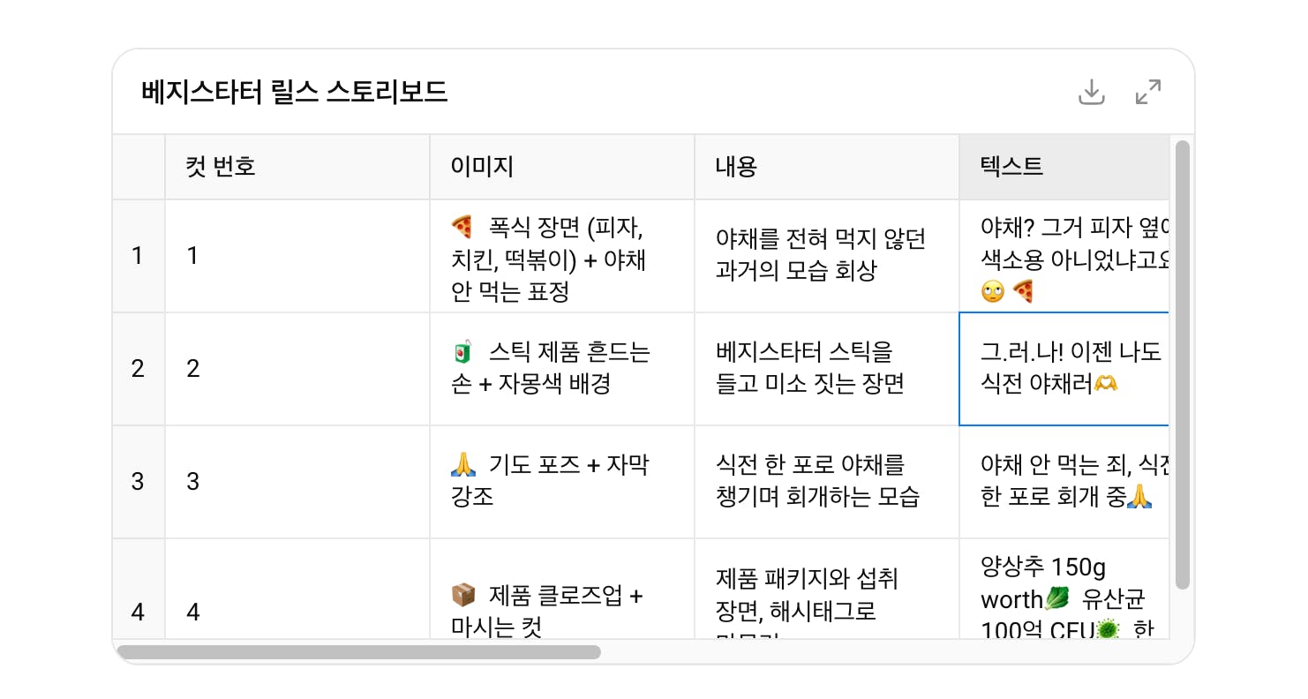Expand the table to fullscreen
Image resolution: width=1308 pixels, height=699 pixels.
pos(1148,92)
